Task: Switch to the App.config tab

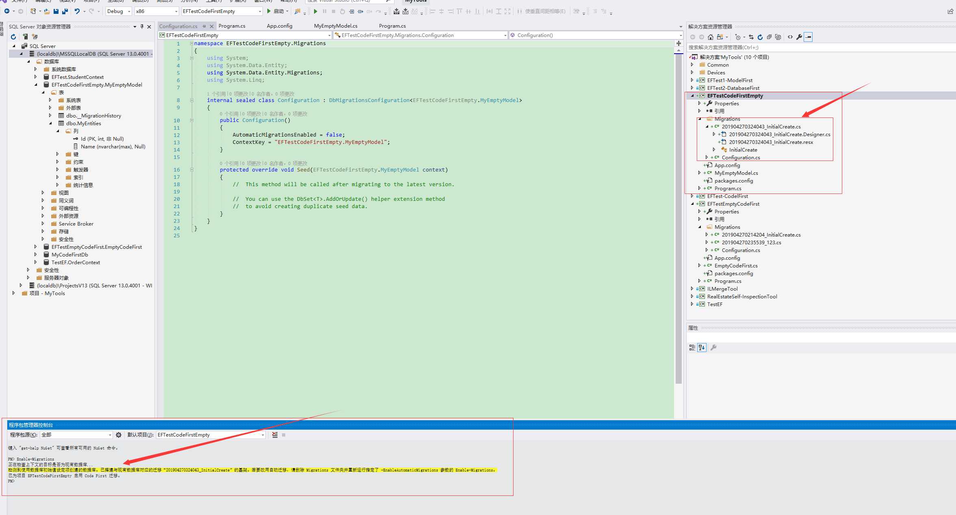Action: [x=280, y=26]
